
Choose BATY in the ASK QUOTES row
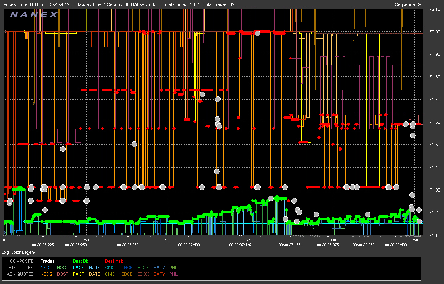tap(159, 274)
